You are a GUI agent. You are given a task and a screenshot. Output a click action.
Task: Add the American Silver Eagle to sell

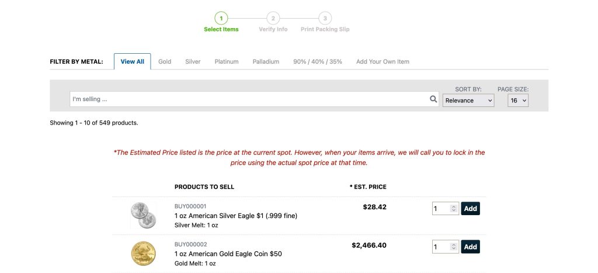point(470,209)
